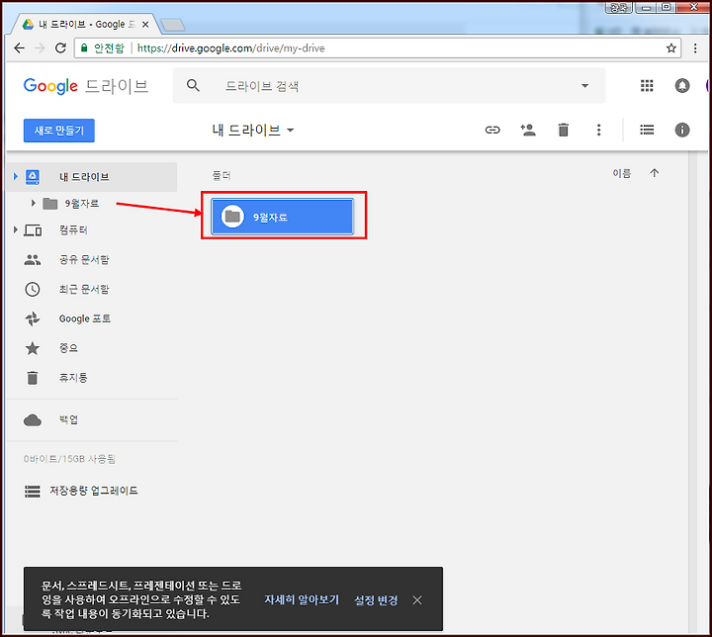Screen dimensions: 712x637
Task: Click 설정 변경 link
Action: [376, 600]
